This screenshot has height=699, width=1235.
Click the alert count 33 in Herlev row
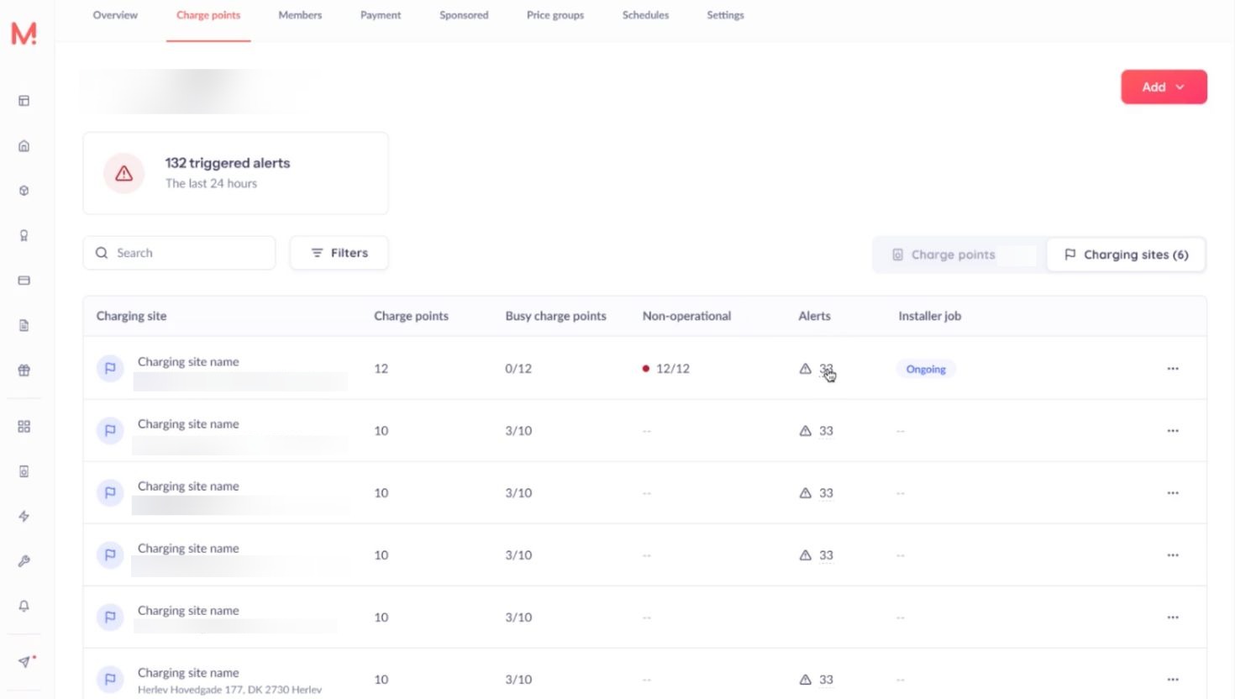pyautogui.click(x=826, y=680)
